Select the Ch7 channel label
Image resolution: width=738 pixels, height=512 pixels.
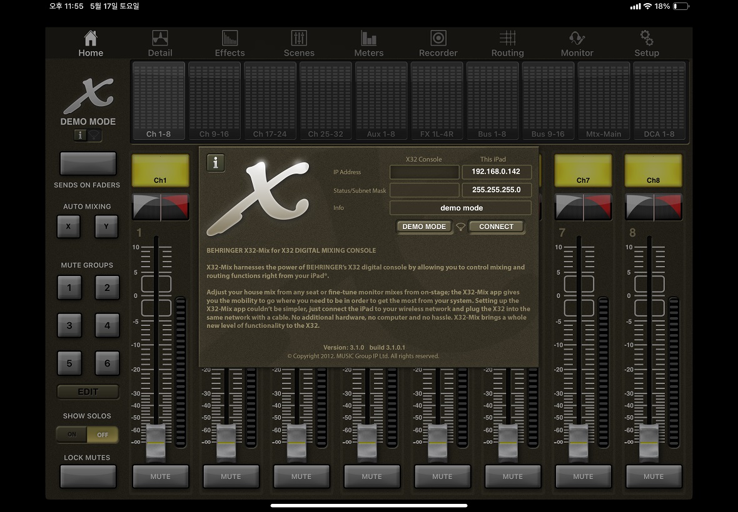pos(583,170)
